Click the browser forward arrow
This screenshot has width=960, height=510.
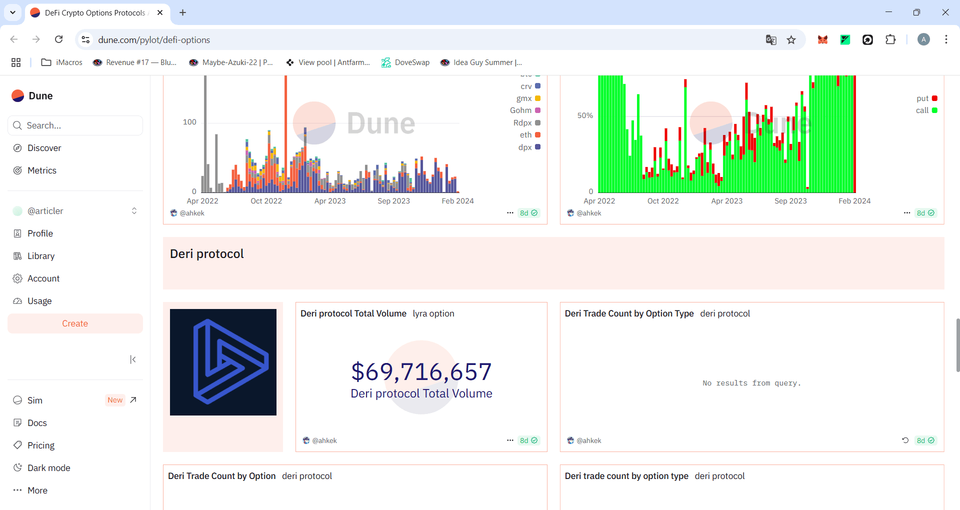tap(36, 39)
